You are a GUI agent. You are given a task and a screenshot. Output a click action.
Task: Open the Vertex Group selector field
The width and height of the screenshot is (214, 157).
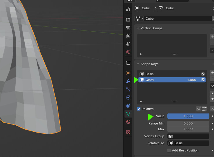coord(188,136)
